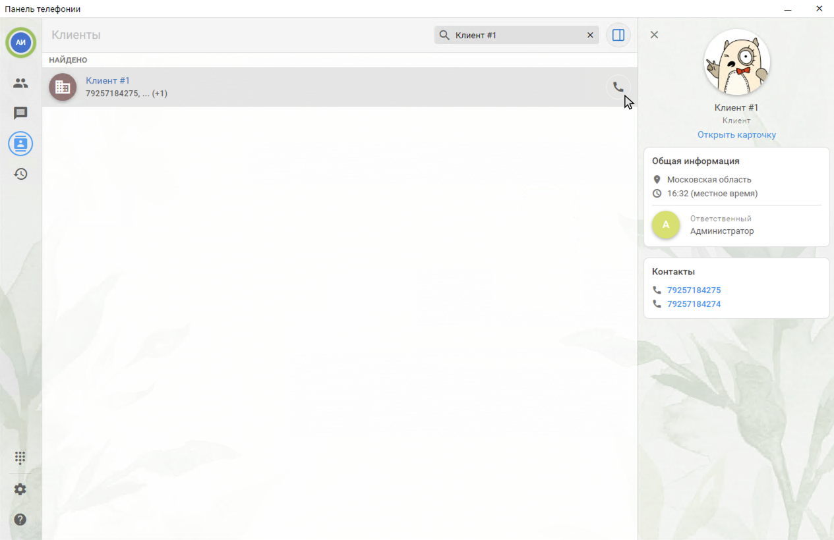Image resolution: width=834 pixels, height=540 pixels.
Task: Open the contacts (people) section in sidebar
Action: point(20,83)
